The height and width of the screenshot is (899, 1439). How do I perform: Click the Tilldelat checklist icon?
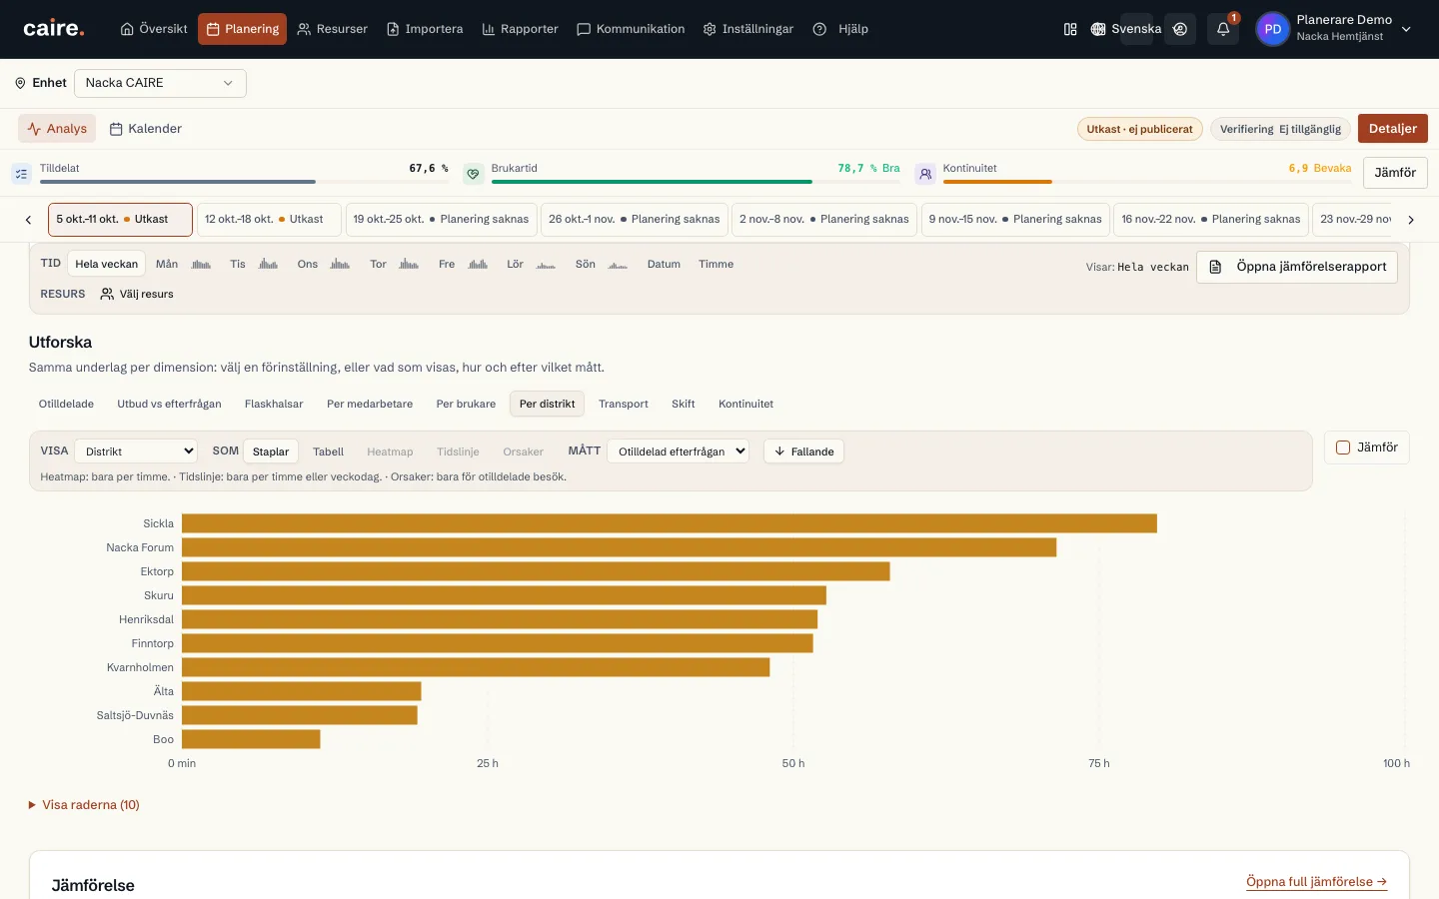[21, 174]
